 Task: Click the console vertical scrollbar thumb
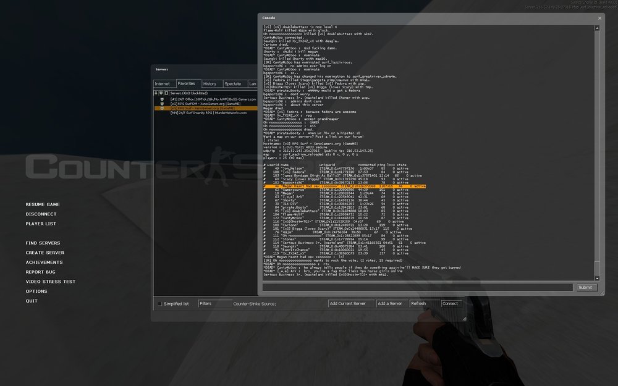597,268
